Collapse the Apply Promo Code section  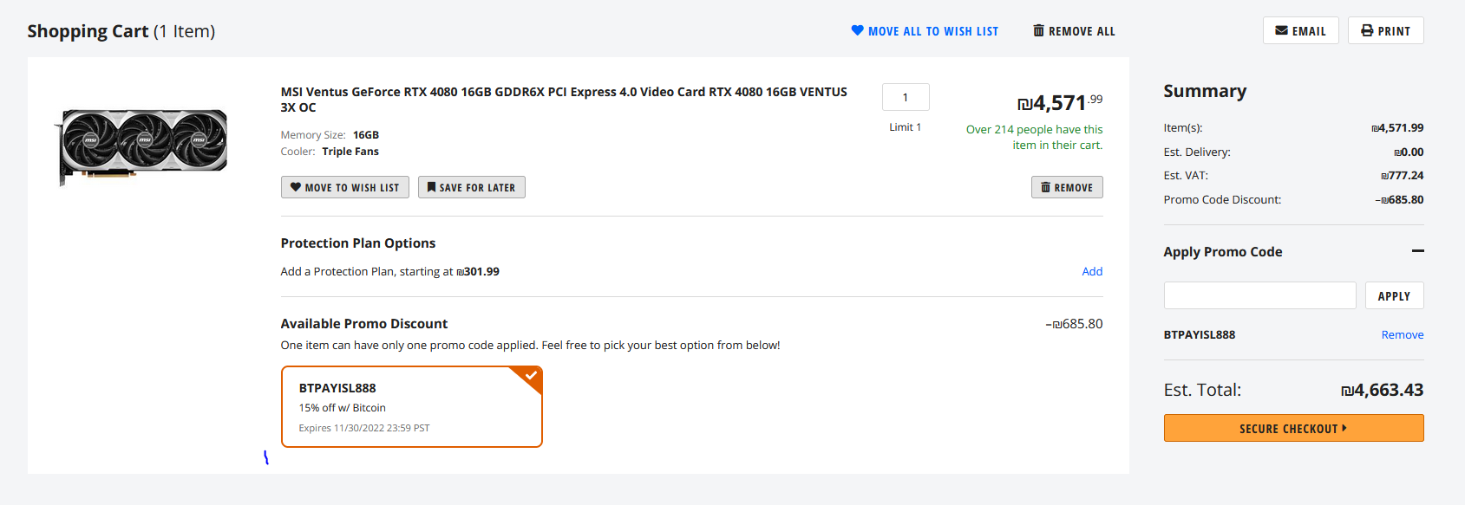[1417, 251]
